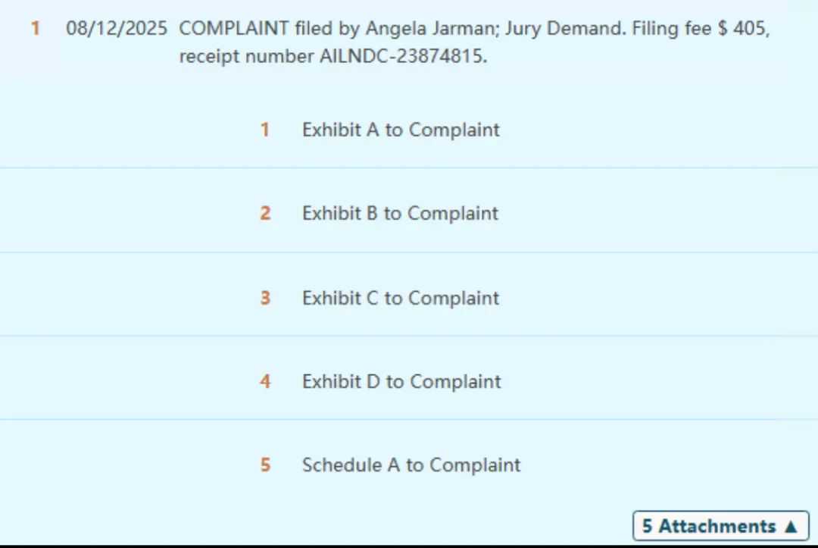
Task: View Exhibit D to Complaint
Action: pyautogui.click(x=401, y=381)
